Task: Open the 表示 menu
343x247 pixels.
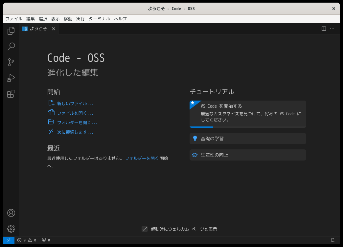Action: (55, 19)
